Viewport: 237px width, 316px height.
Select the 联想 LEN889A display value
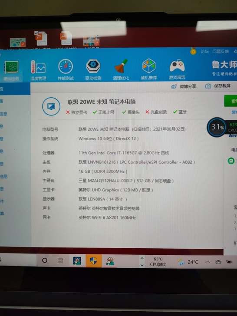103,199
